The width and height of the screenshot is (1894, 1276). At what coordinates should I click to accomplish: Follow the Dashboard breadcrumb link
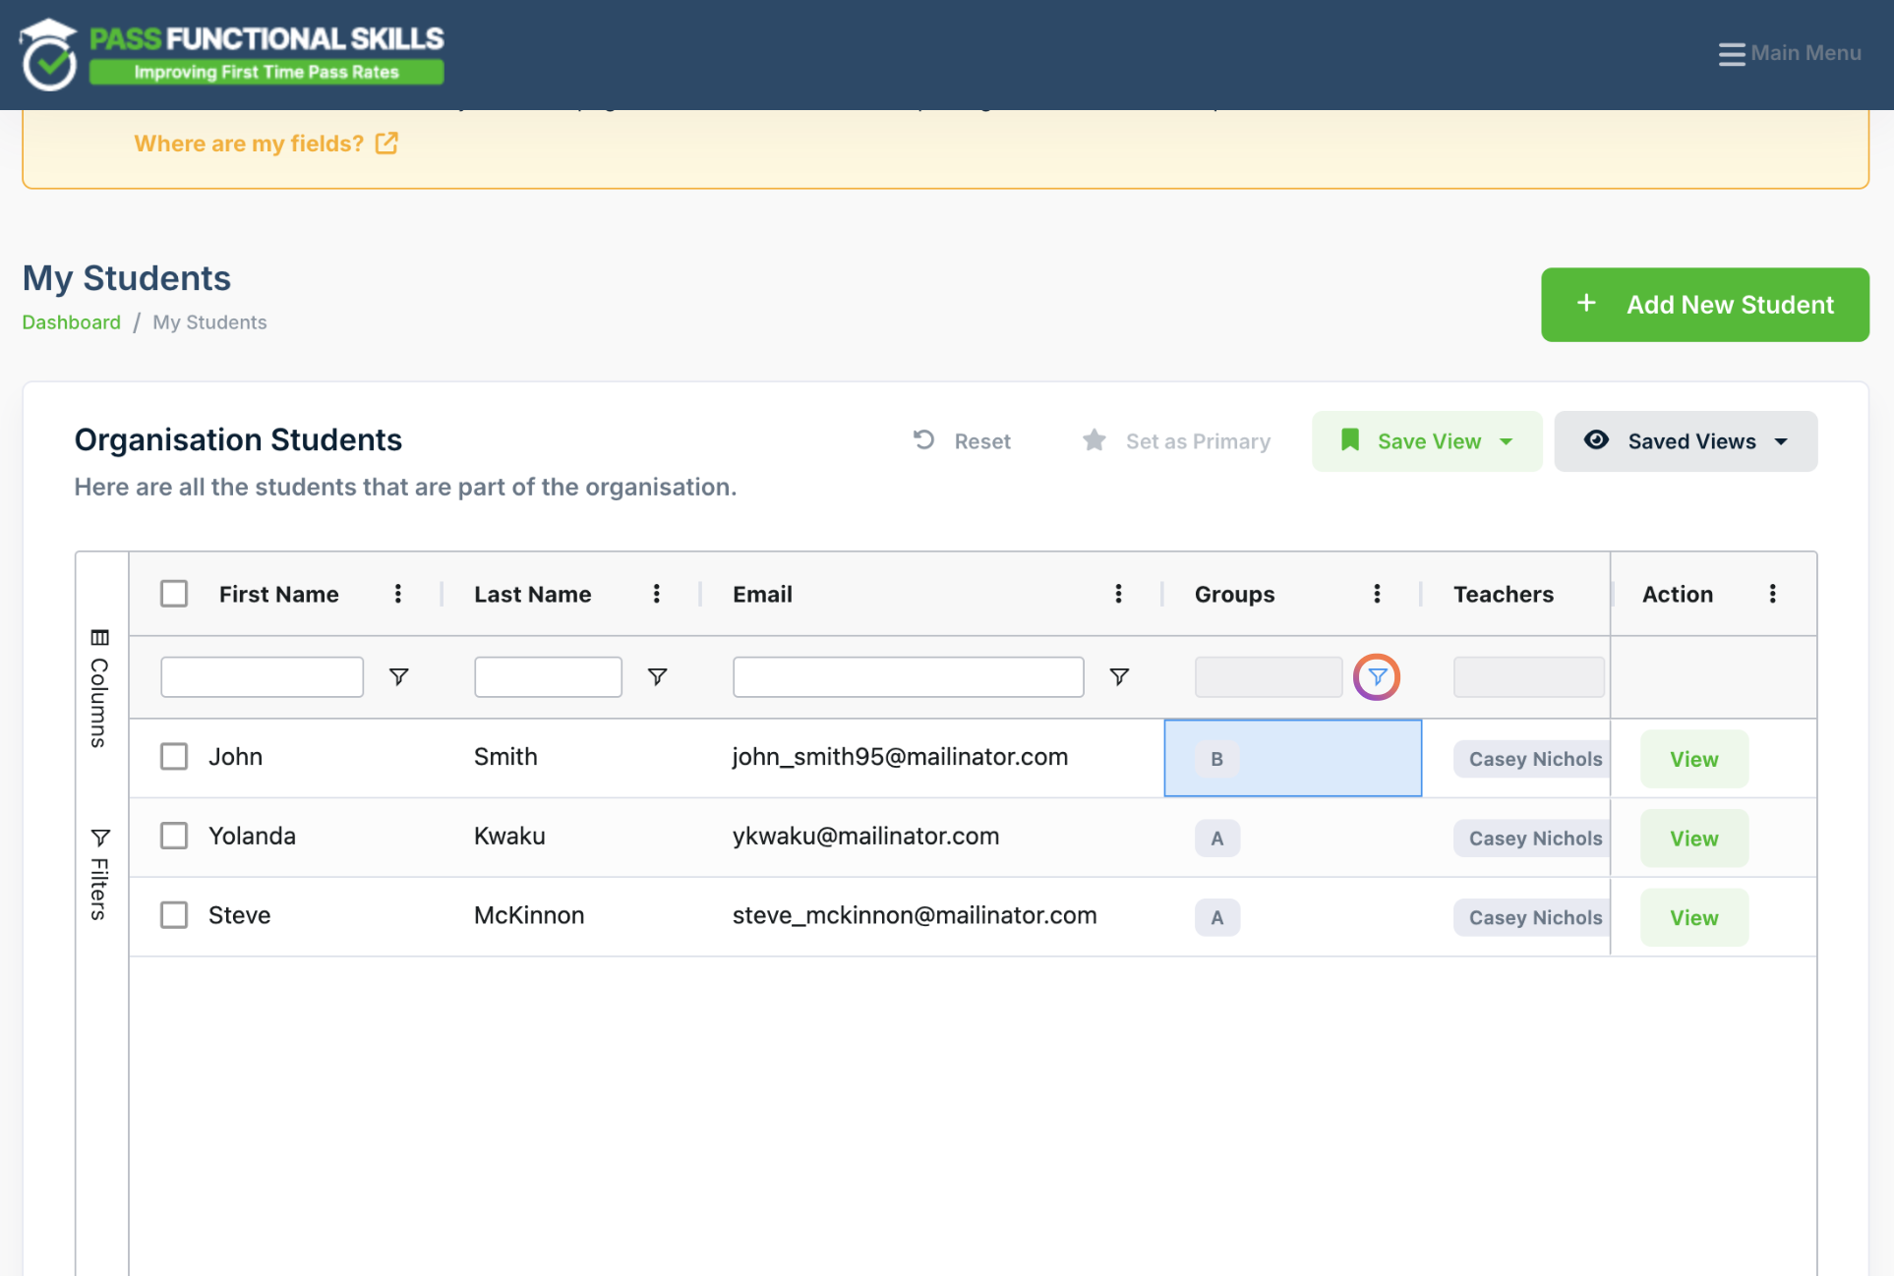pos(71,322)
